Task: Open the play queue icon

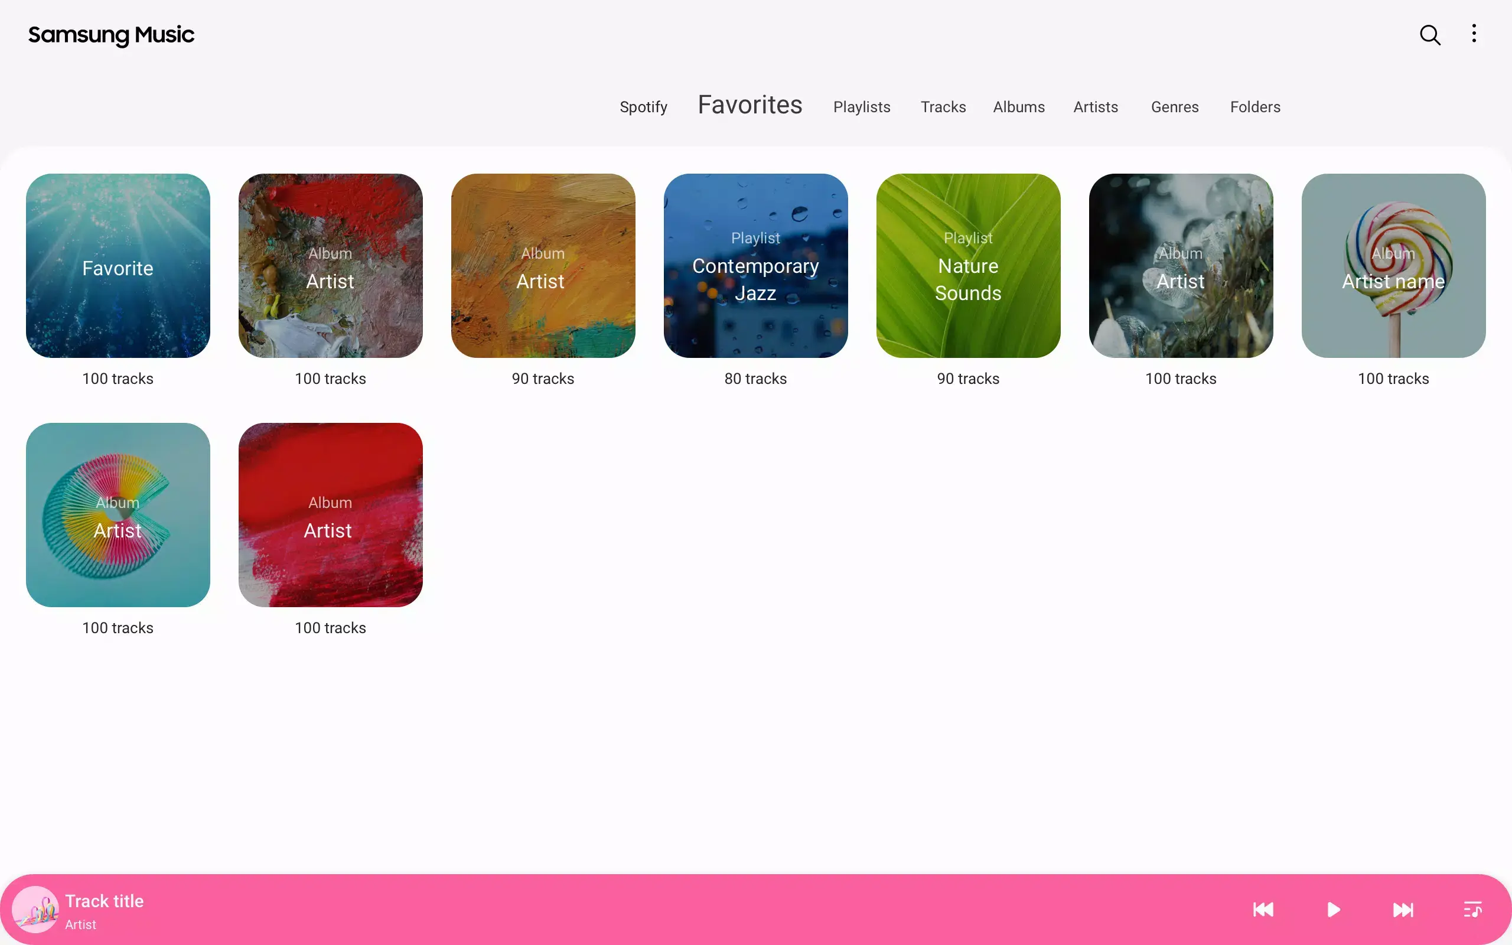Action: point(1472,910)
